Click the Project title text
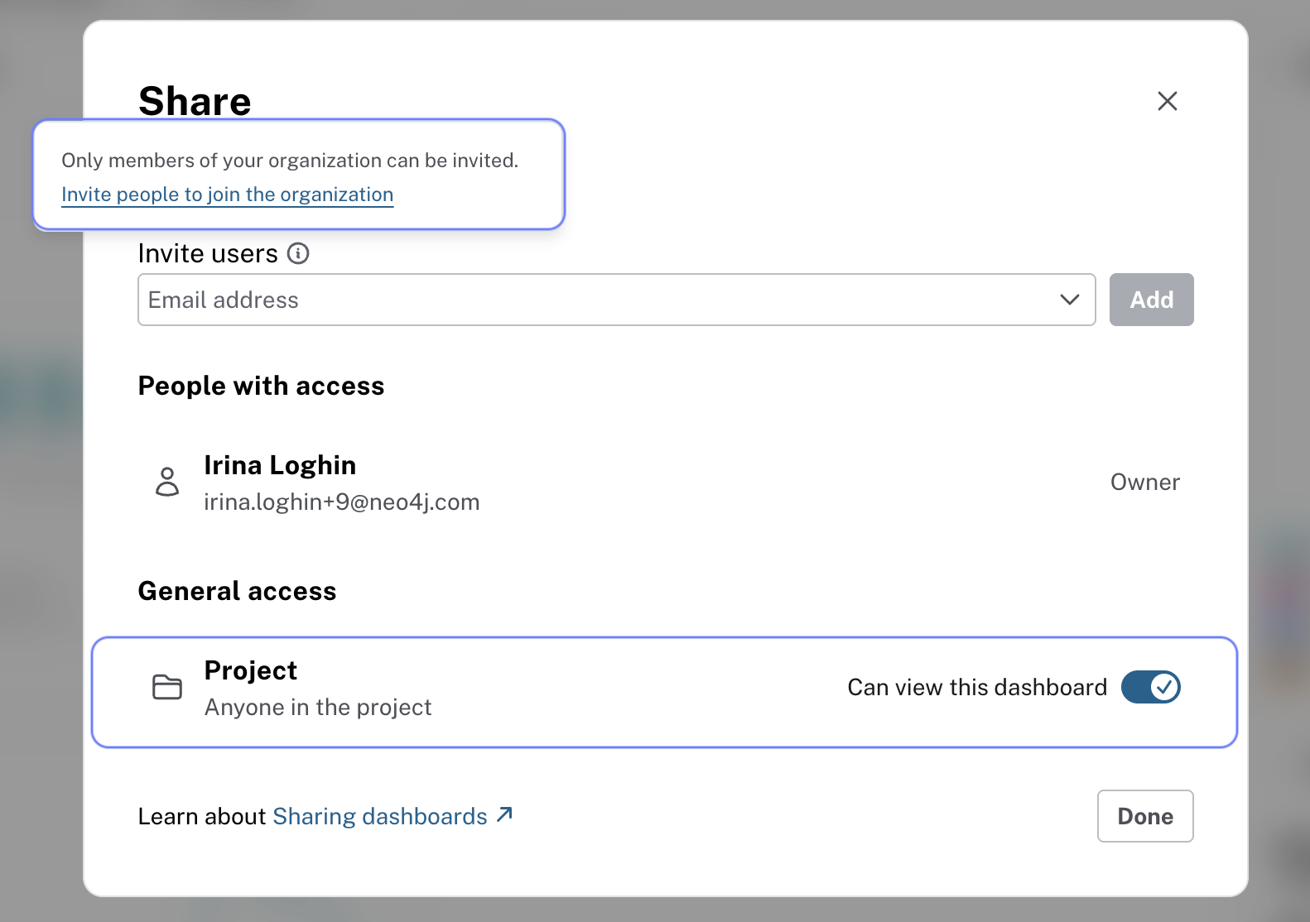This screenshot has width=1310, height=922. [250, 670]
